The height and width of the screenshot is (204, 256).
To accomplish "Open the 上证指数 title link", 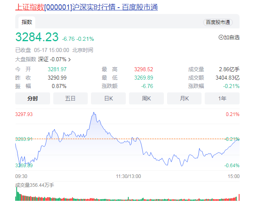I will (30, 7).
